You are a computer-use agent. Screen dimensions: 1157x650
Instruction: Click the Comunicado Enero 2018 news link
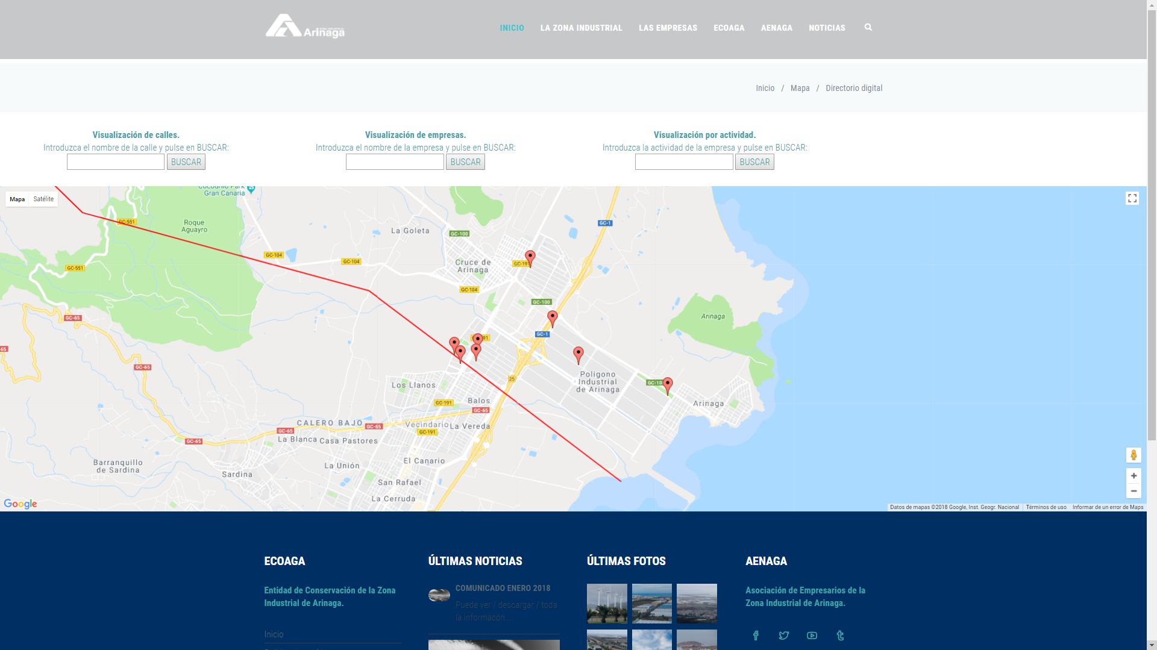click(x=503, y=588)
